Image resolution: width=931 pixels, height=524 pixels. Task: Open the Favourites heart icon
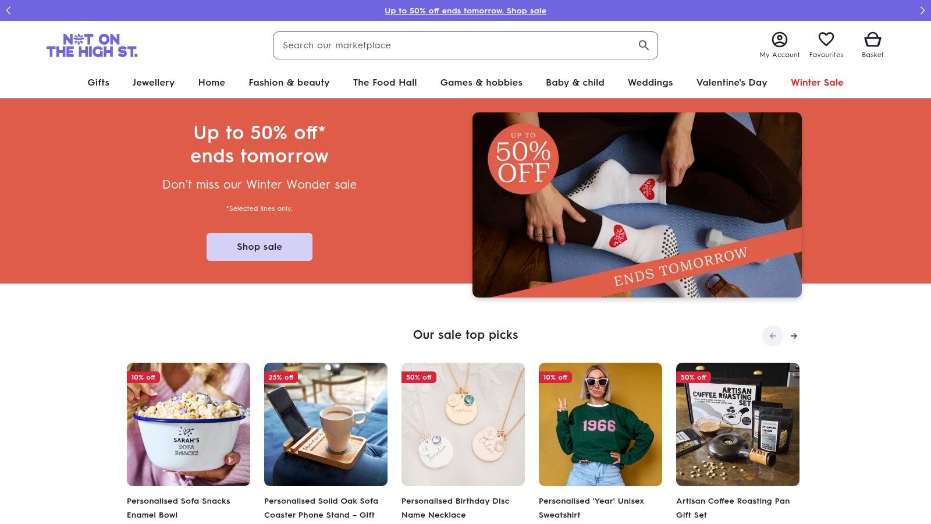pos(826,40)
